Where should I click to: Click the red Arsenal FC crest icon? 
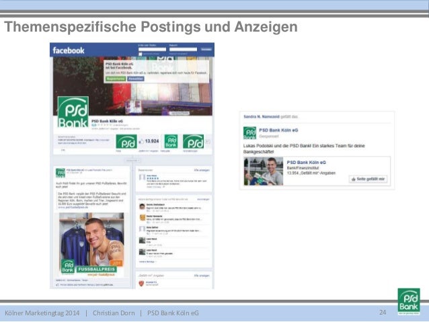141,284
